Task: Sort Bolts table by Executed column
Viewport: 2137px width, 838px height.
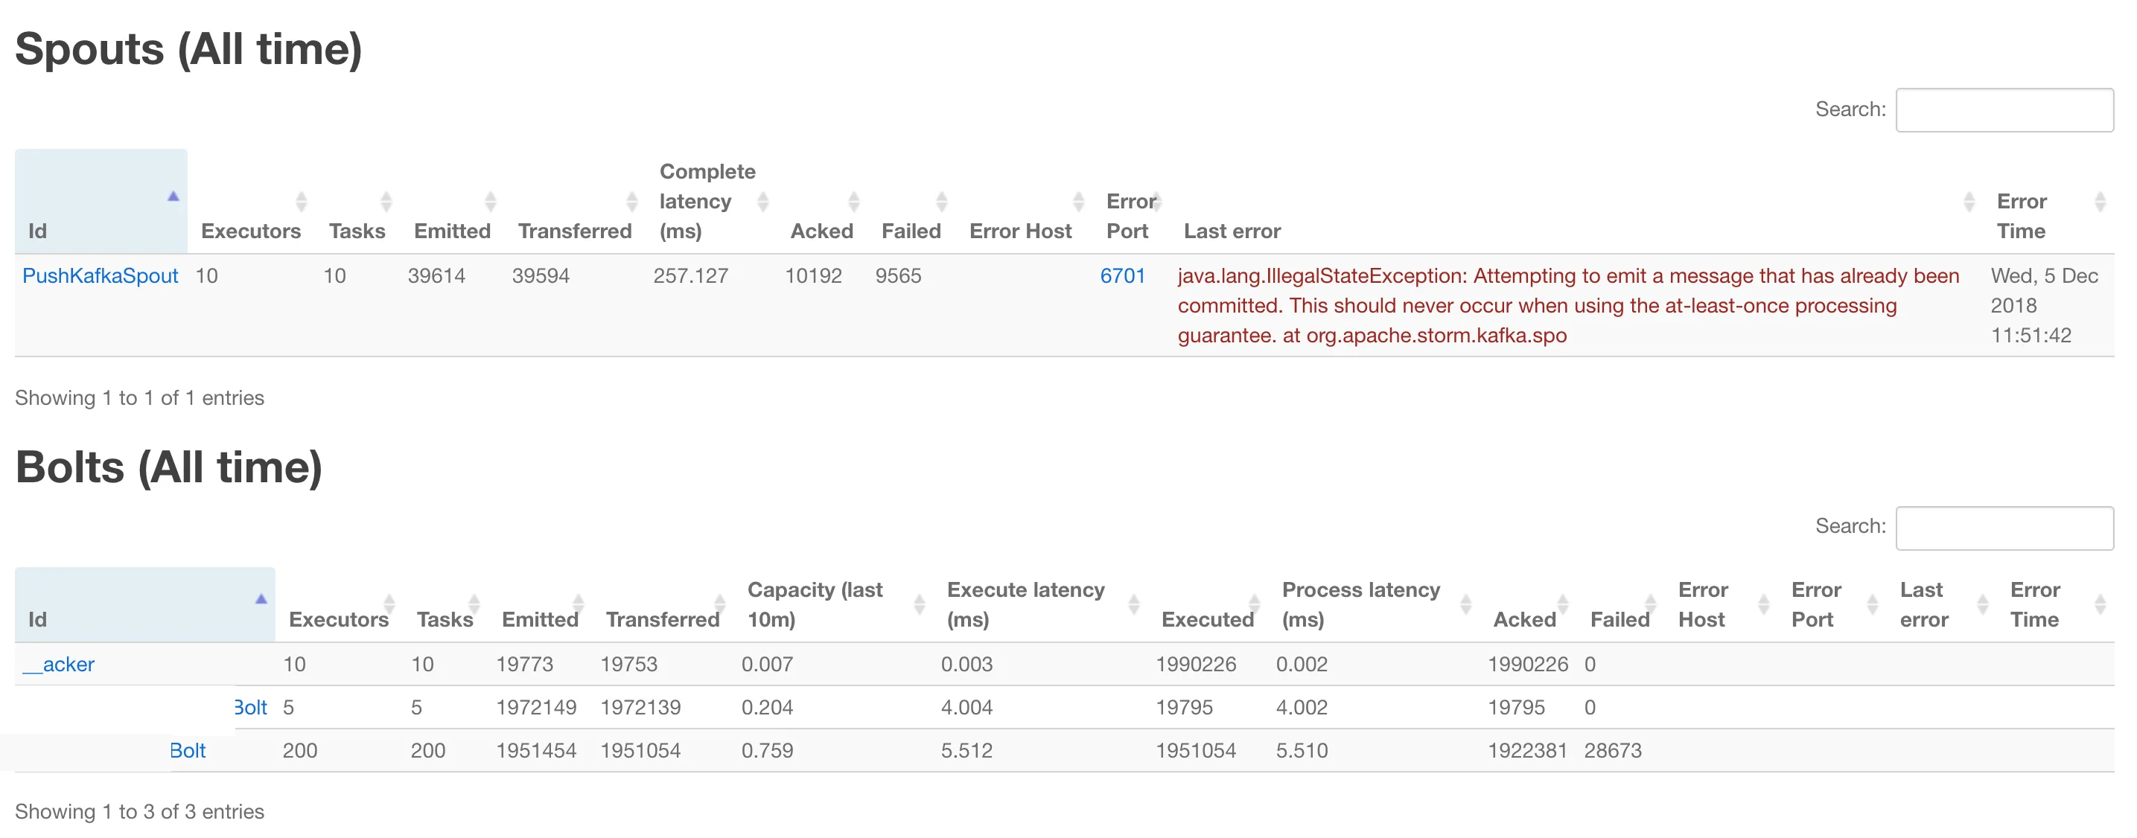Action: point(1207,619)
